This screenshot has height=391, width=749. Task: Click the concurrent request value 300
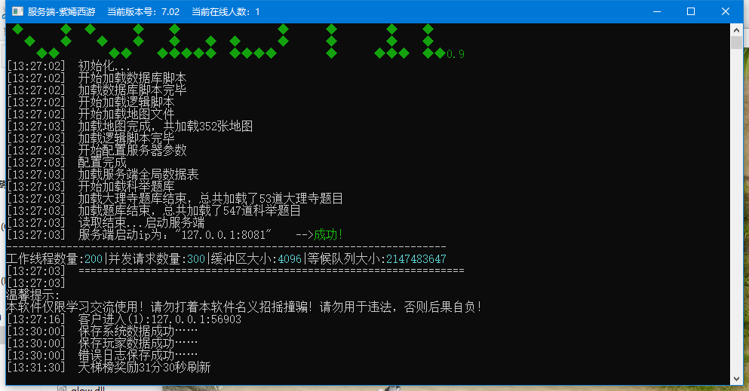click(196, 259)
